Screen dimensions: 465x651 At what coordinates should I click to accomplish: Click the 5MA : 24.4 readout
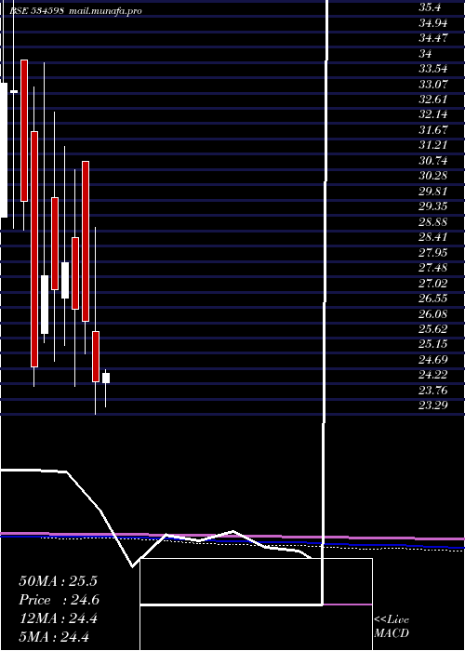coord(54,636)
